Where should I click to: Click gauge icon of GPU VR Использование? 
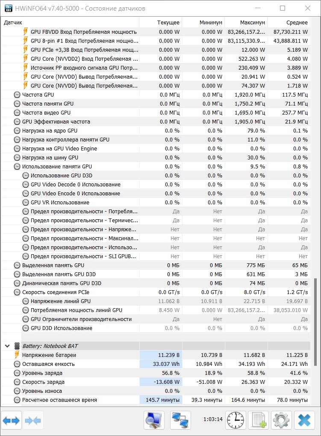[26, 203]
